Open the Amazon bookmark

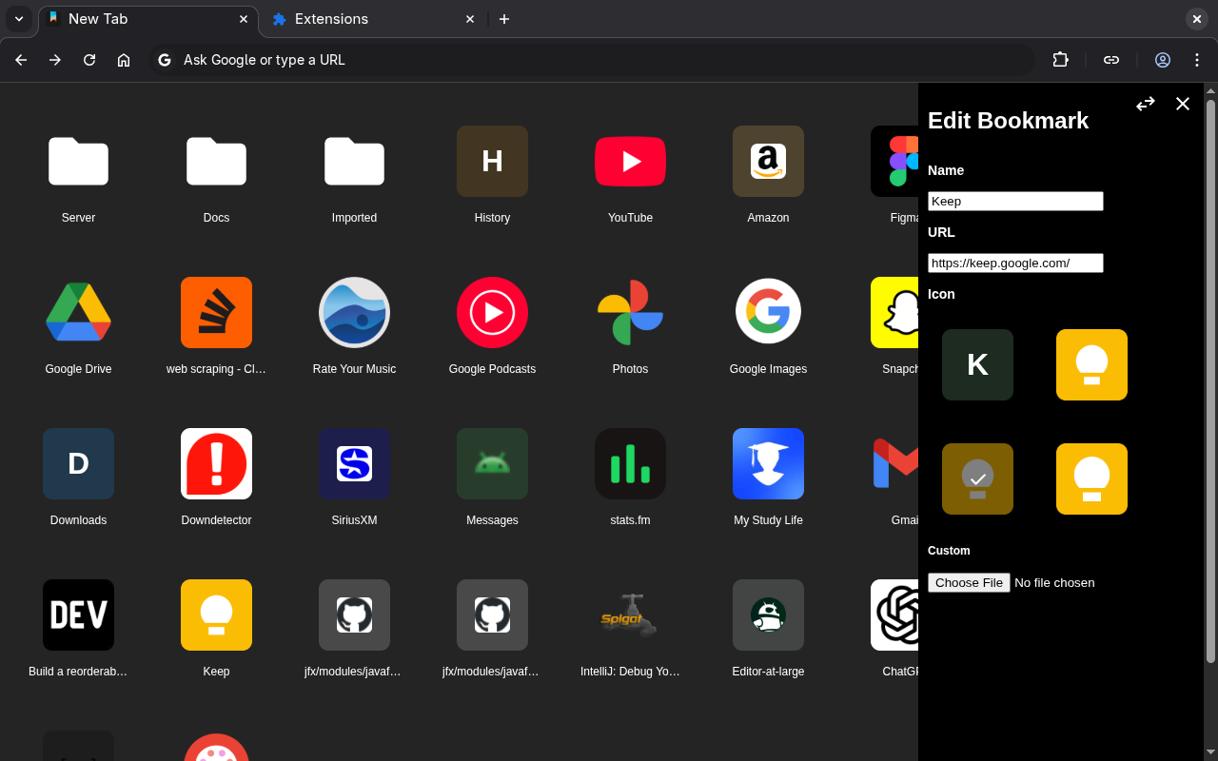point(768,162)
